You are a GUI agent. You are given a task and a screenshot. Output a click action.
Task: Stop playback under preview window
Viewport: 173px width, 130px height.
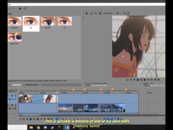(145, 80)
